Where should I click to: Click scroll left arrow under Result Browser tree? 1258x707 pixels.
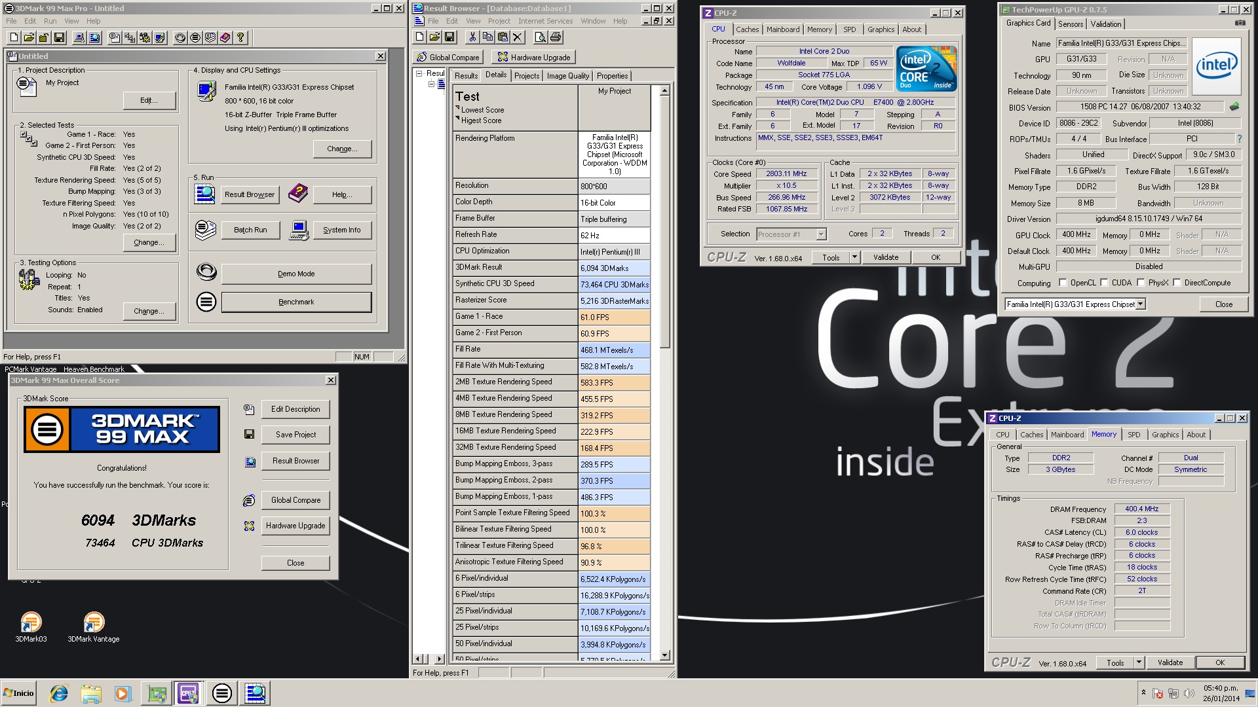419,659
